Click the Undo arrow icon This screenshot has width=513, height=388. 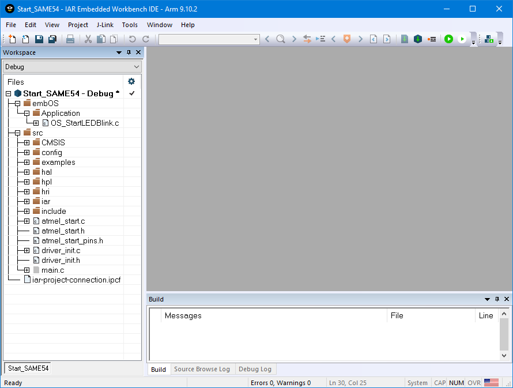(132, 39)
